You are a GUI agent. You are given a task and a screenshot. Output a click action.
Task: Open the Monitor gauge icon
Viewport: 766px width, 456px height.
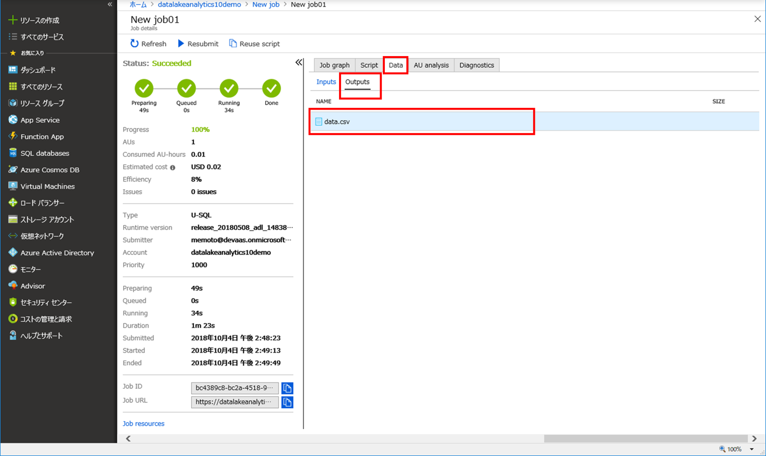[x=13, y=269]
